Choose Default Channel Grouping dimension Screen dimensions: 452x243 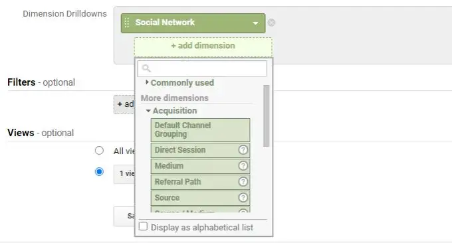pyautogui.click(x=200, y=130)
